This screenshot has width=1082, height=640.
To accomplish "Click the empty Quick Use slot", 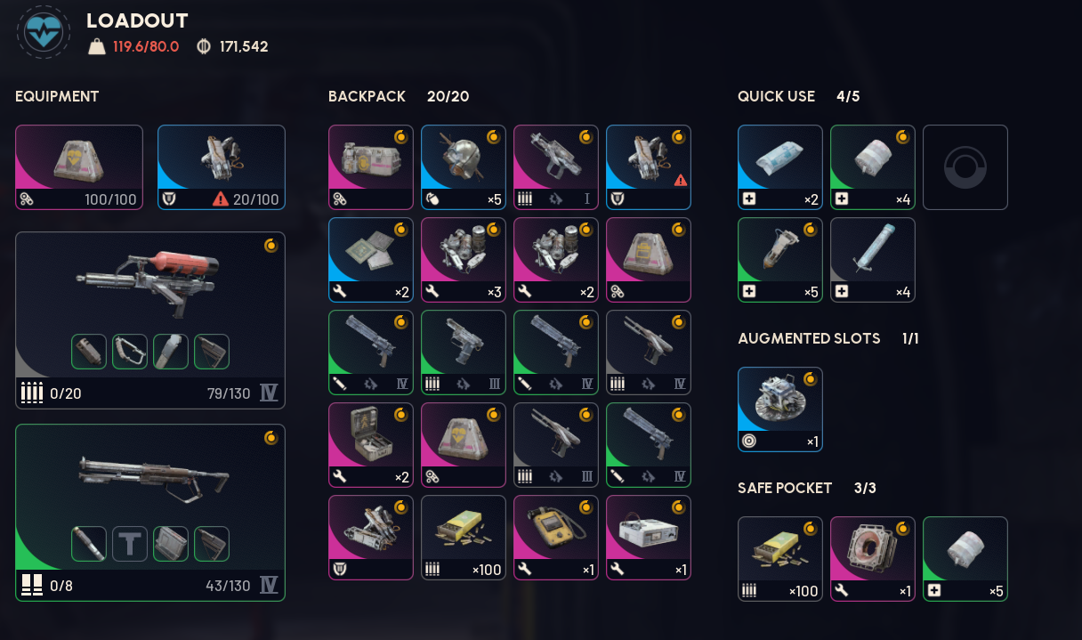I will pos(965,167).
